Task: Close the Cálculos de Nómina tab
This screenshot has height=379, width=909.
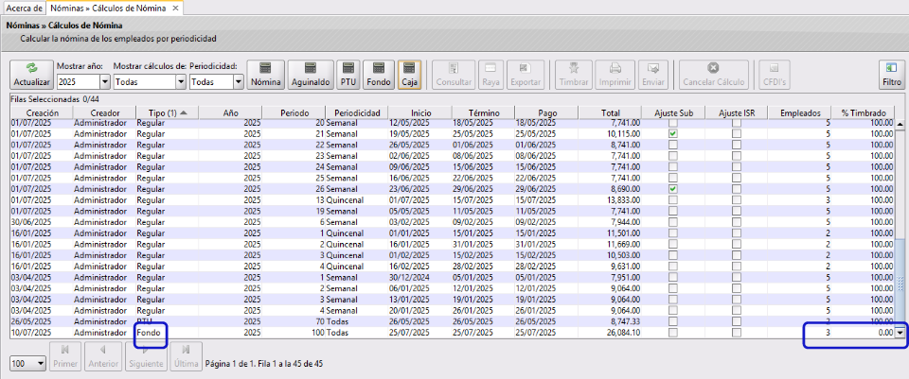Action: (x=176, y=9)
